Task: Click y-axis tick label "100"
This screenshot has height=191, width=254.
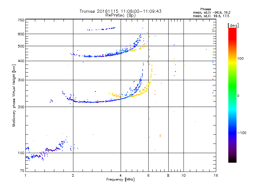Action: (21, 153)
